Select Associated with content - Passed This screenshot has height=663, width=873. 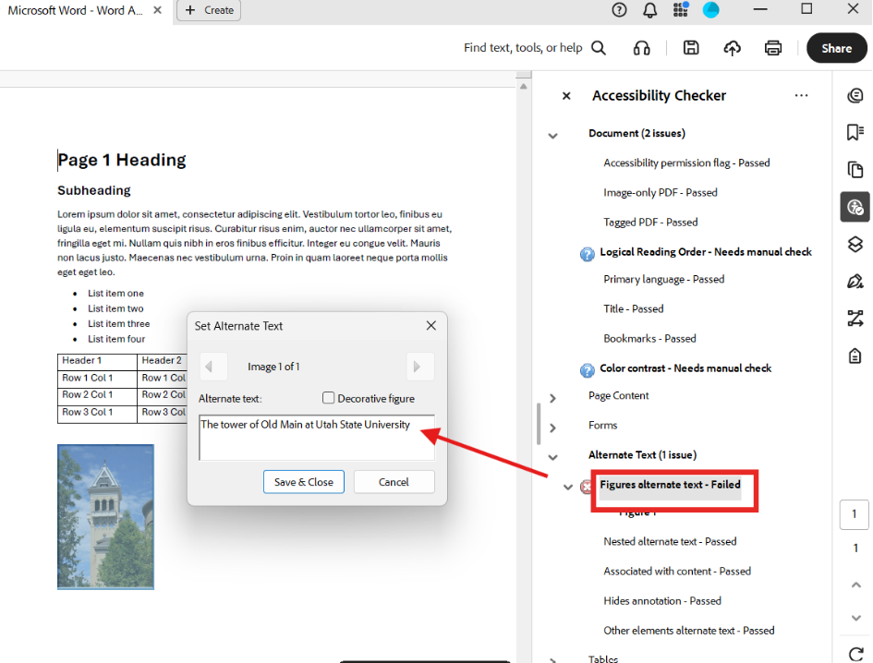coord(677,572)
